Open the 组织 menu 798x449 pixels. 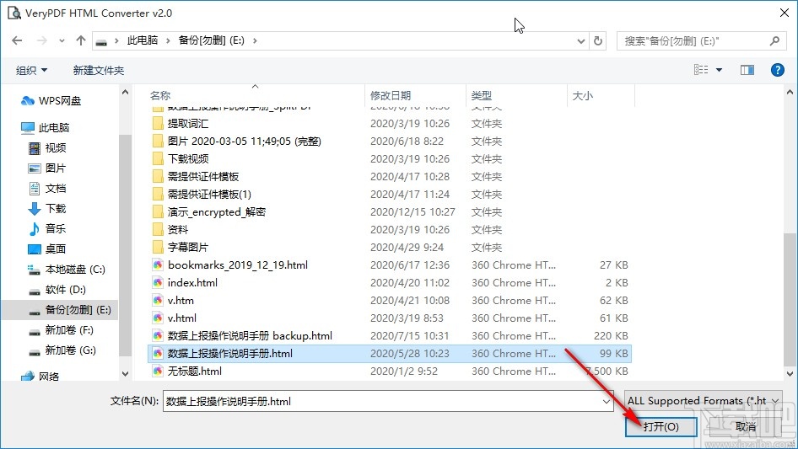click(x=31, y=70)
